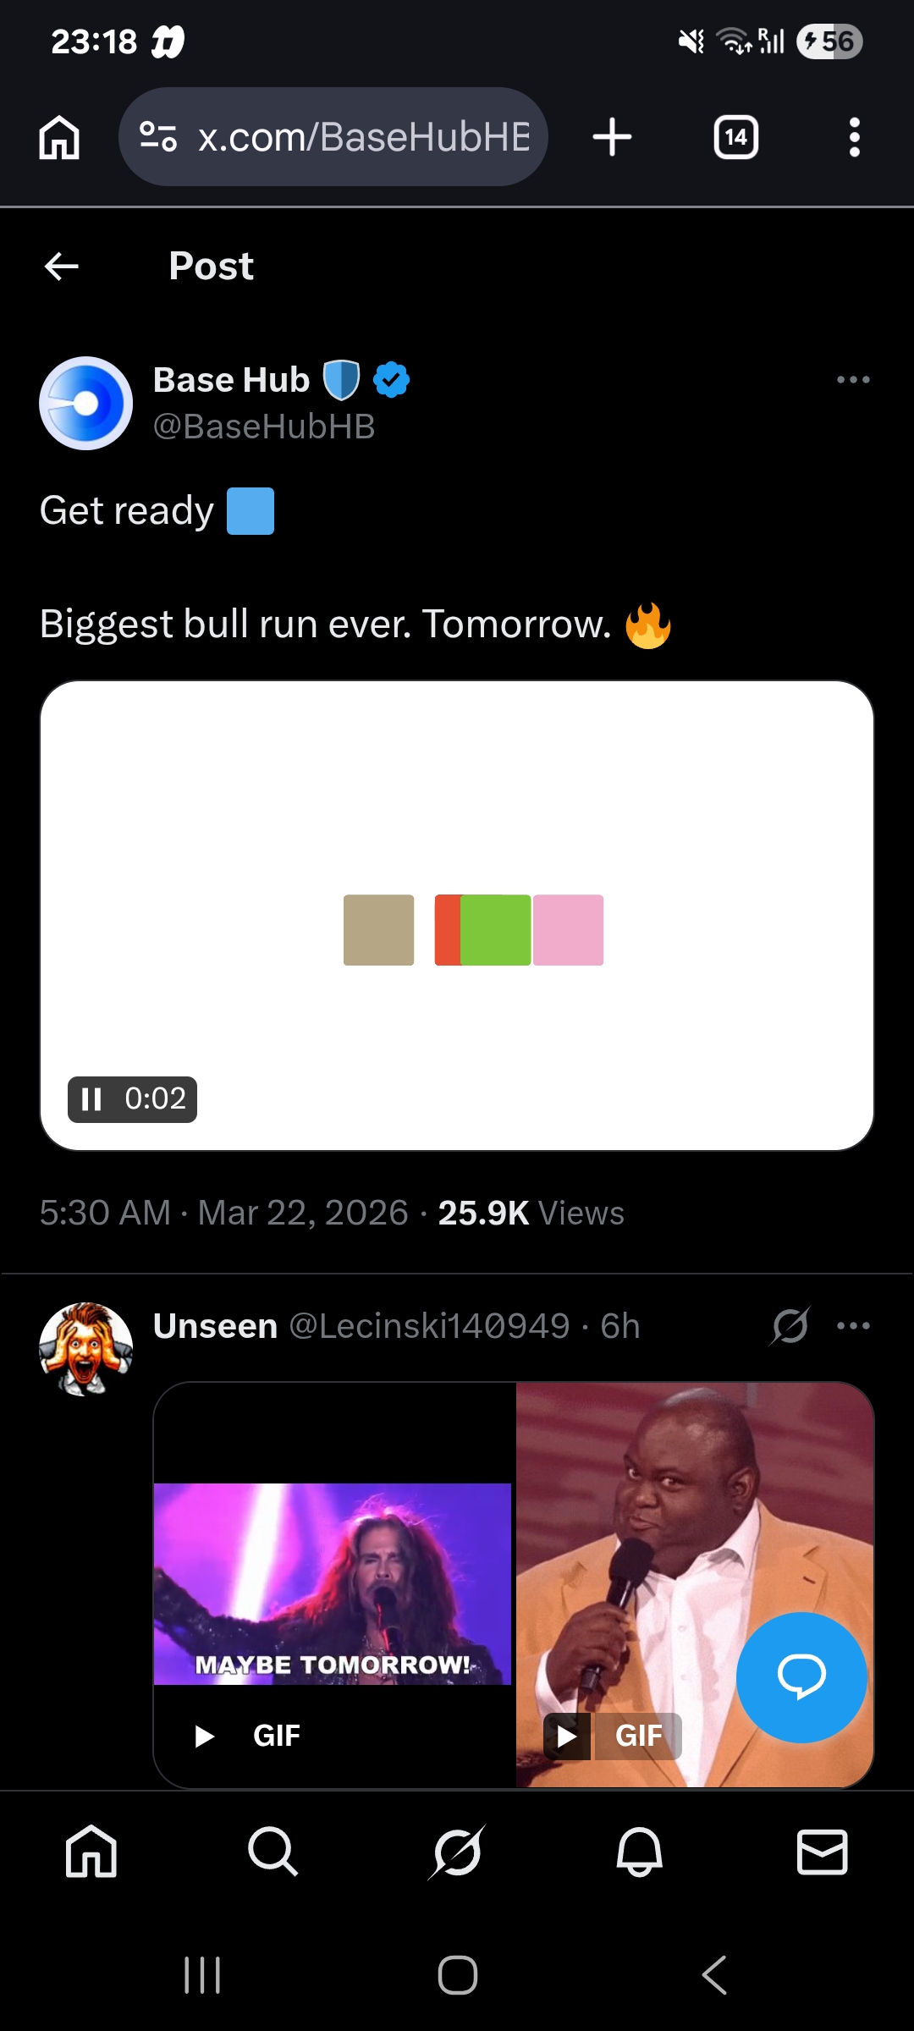914x2031 pixels.
Task: Open more options for Base Hub post
Action: tap(853, 380)
